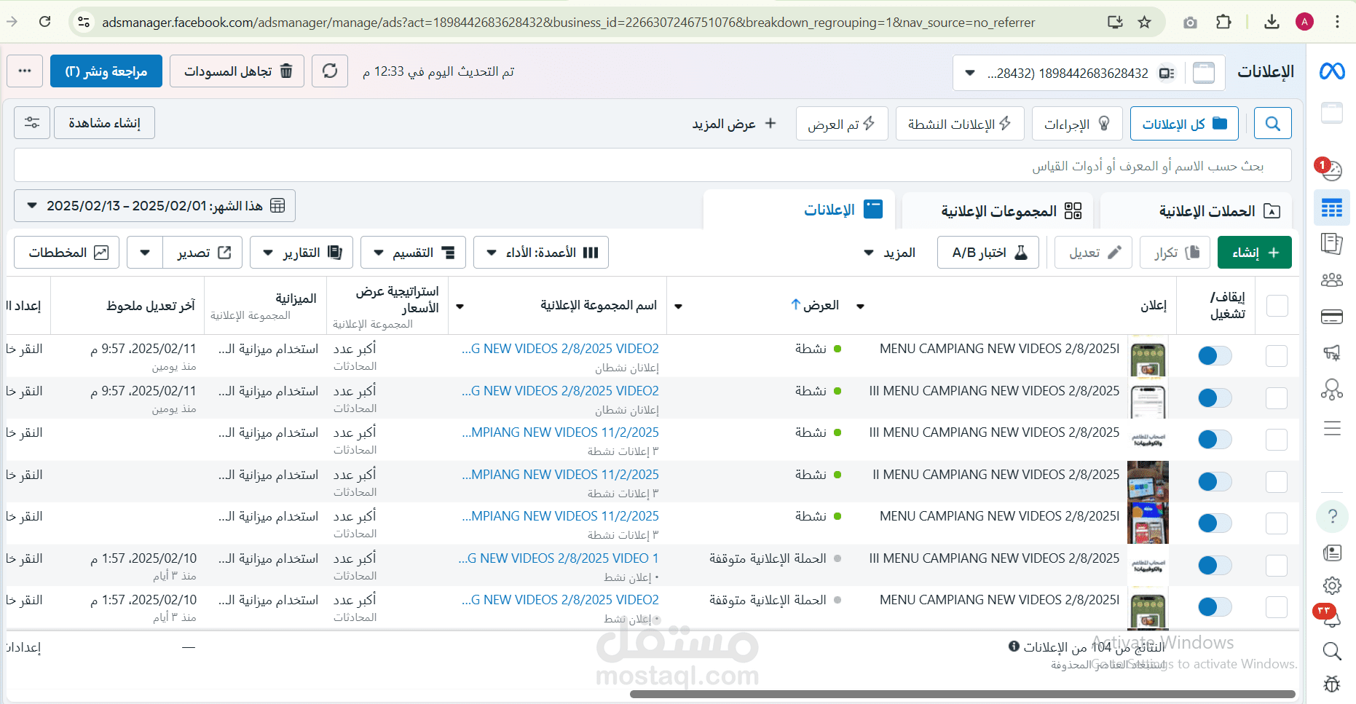The height and width of the screenshot is (704, 1356).
Task: Click the search magnifier button near filters
Action: click(x=1272, y=124)
